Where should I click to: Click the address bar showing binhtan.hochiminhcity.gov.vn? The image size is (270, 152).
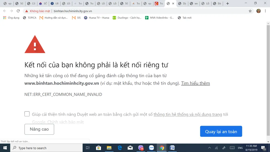click(x=135, y=11)
